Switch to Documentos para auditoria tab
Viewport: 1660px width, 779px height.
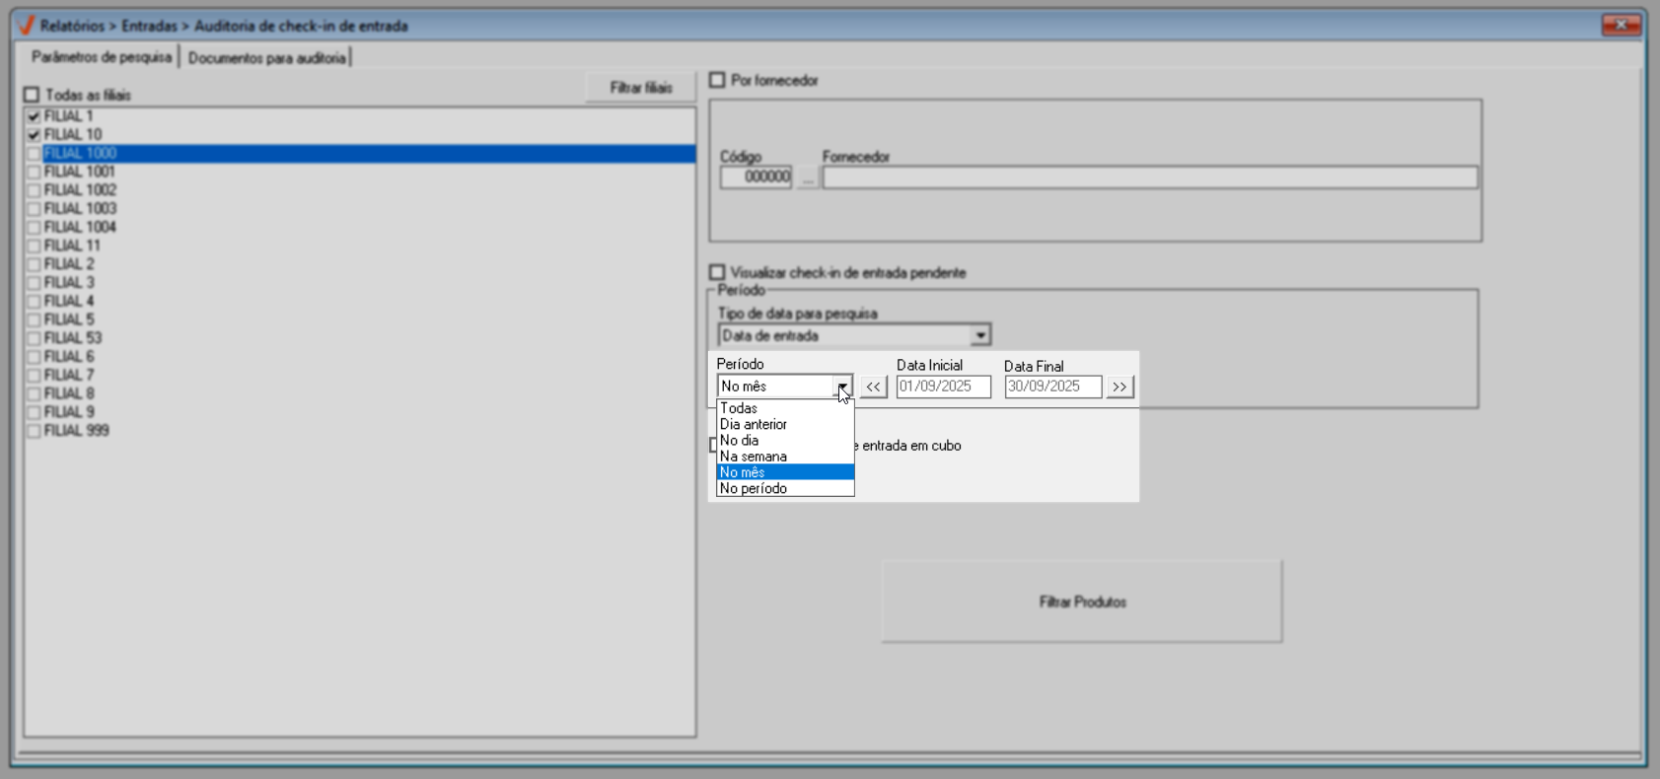coord(266,58)
